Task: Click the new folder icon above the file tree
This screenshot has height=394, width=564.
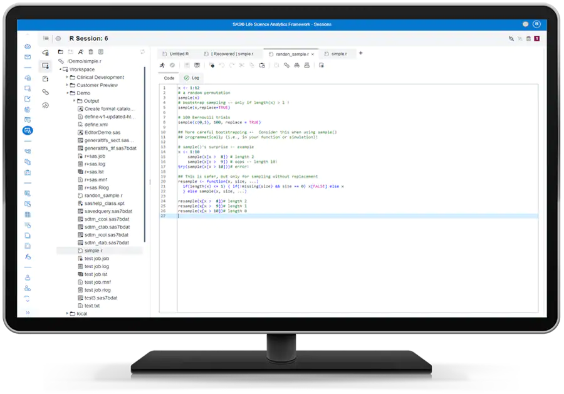Action: 60,52
